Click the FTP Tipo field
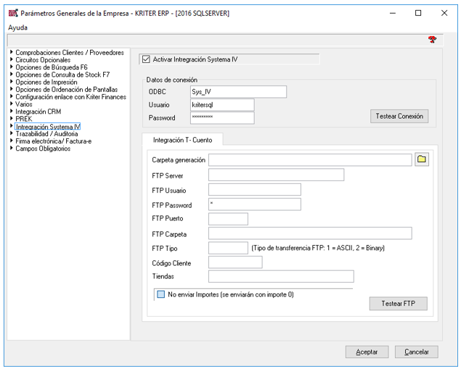Screen dimensions: 461x371 [x=228, y=248]
